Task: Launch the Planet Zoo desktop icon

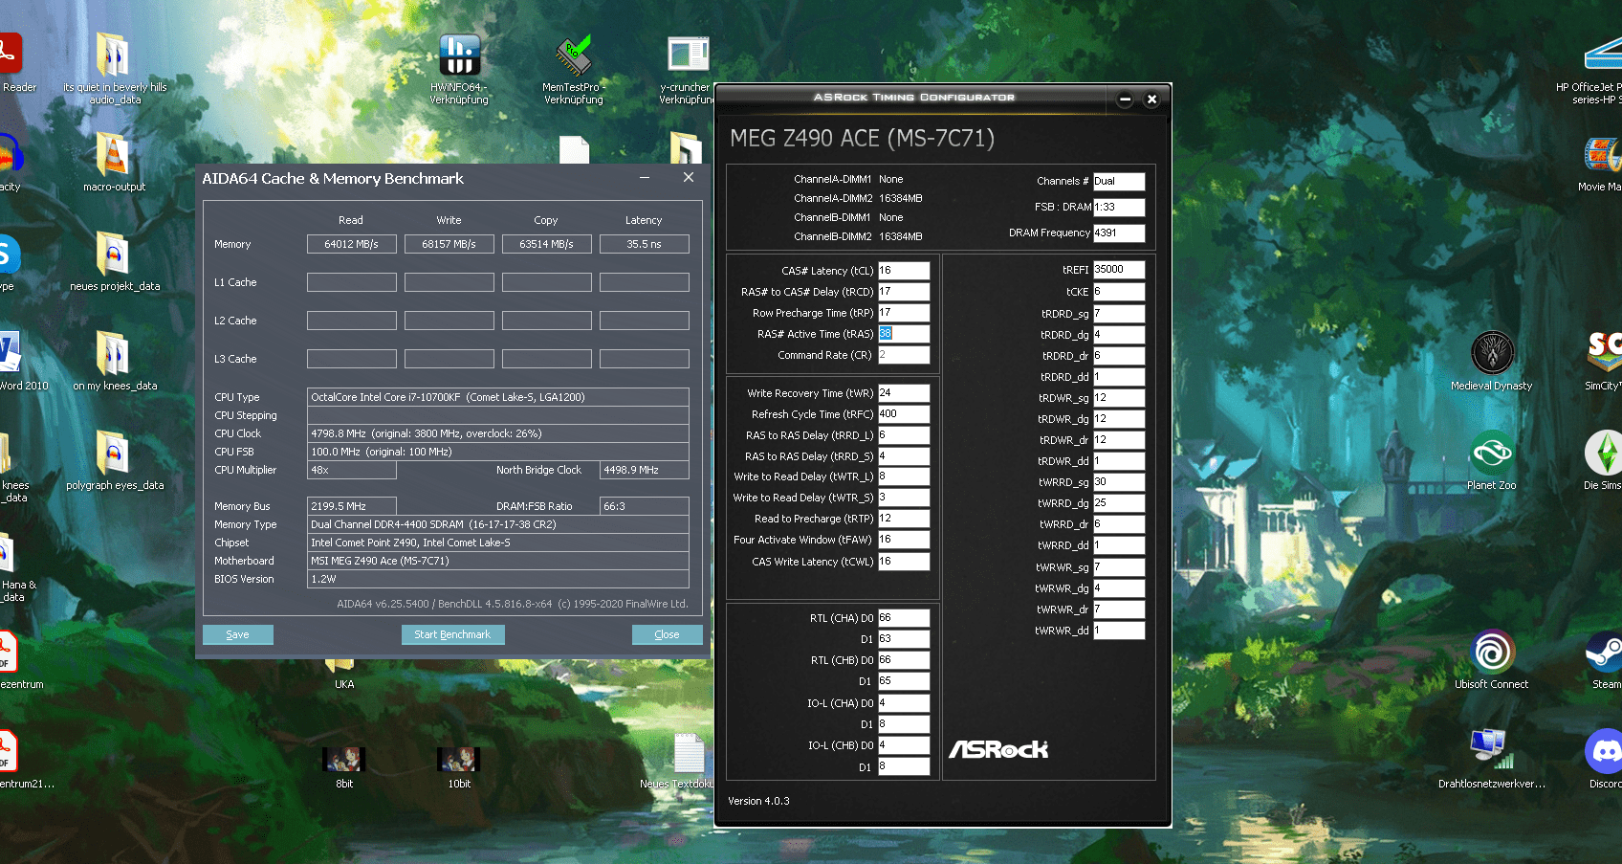Action: 1491,453
